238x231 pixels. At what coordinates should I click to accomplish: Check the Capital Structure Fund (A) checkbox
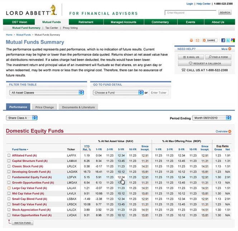(9, 161)
